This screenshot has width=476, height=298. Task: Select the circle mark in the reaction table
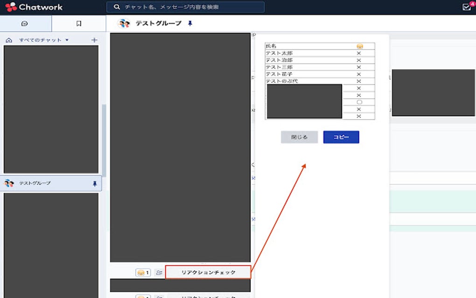359,101
